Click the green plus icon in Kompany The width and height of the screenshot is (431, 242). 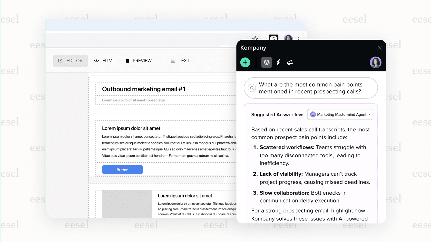click(245, 62)
